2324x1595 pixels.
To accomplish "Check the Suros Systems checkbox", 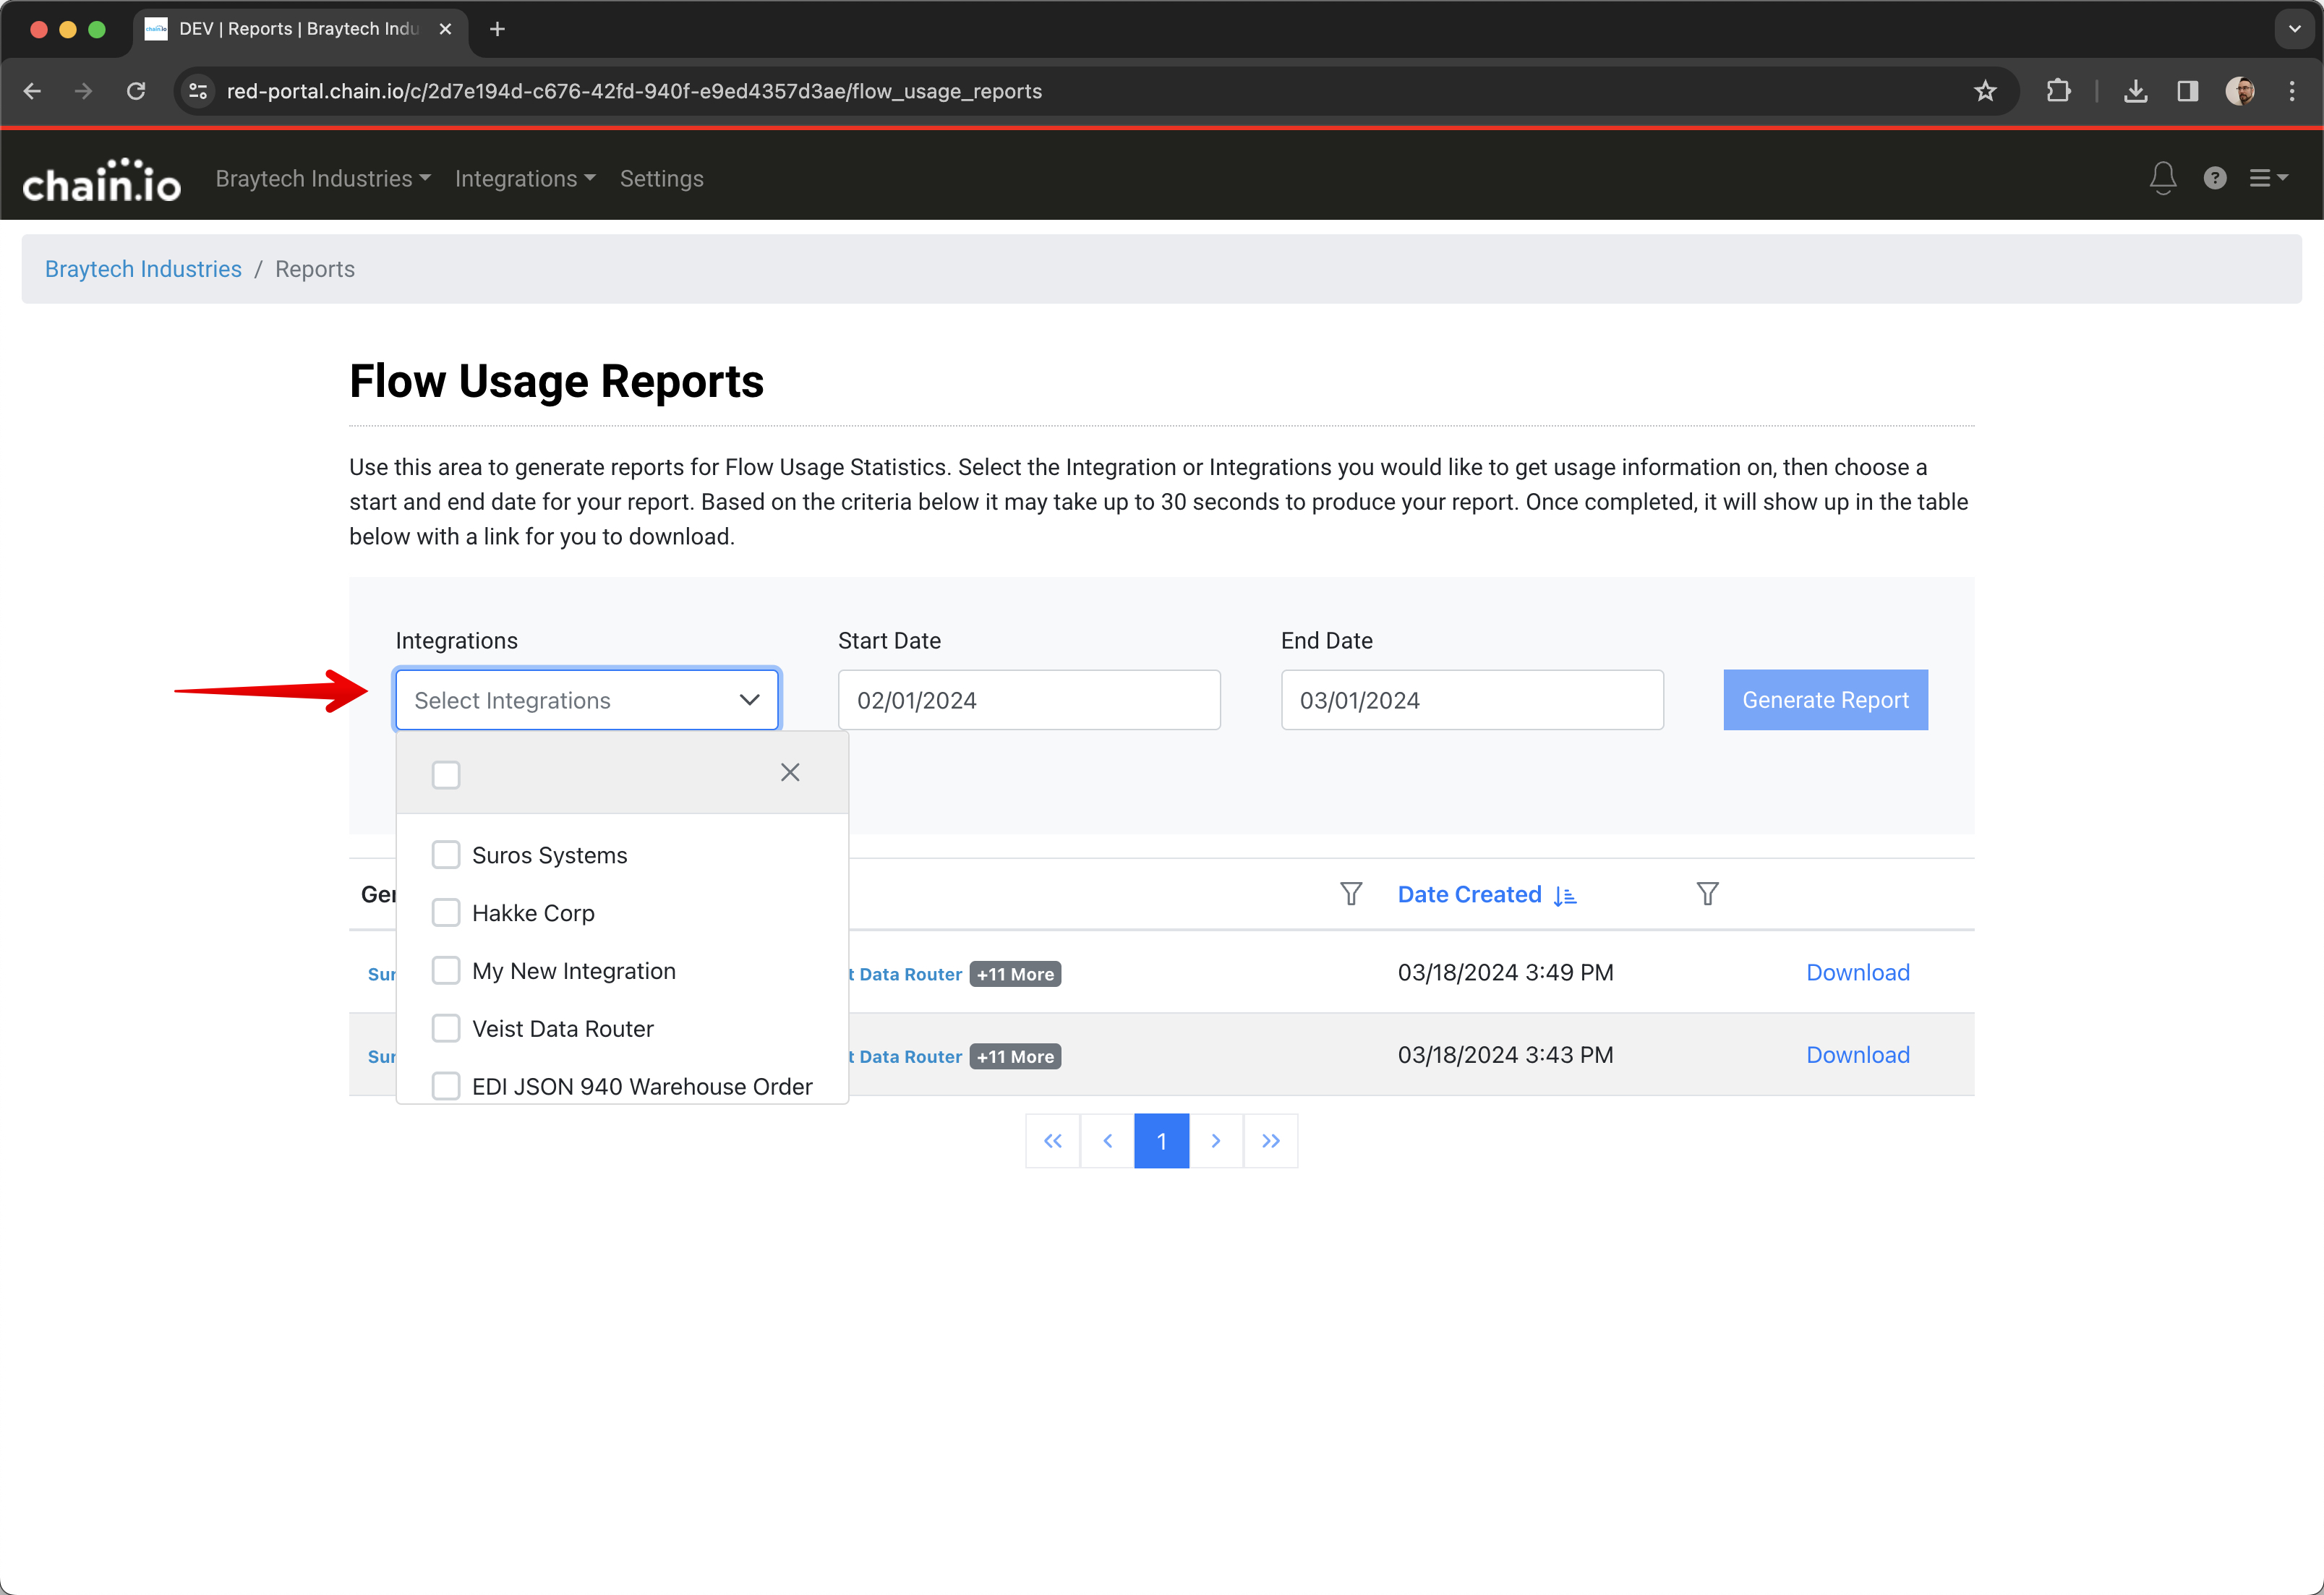I will pyautogui.click(x=446, y=855).
